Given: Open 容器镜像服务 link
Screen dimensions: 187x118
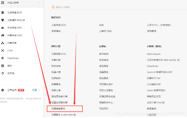Looking at the screenshot, I should 58,109.
